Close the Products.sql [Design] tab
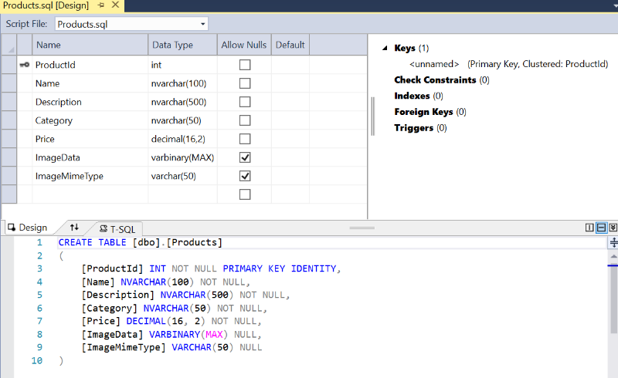The height and width of the screenshot is (378, 618). 115,5
